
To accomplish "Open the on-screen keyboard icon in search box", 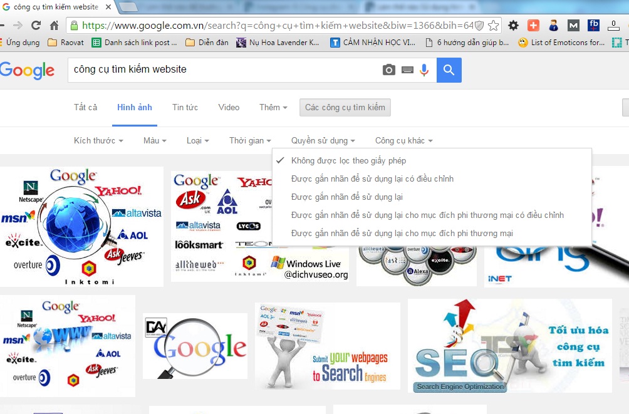I will coord(407,70).
